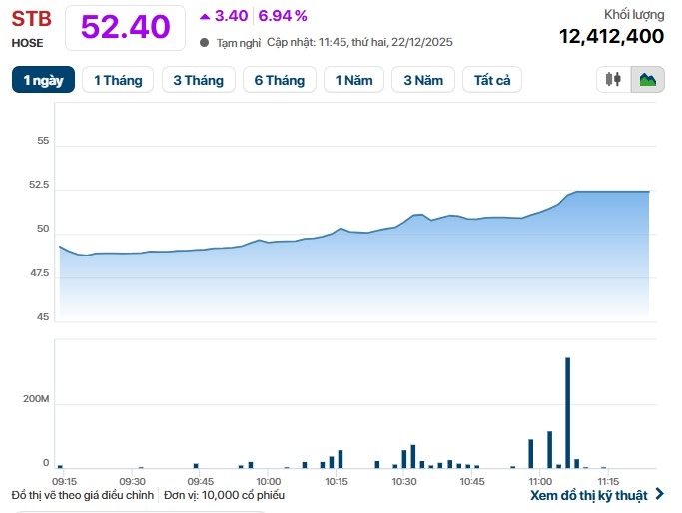Screen dimensions: 682x513
Task: Click the purple up-triangle price change icon
Action: 205,16
